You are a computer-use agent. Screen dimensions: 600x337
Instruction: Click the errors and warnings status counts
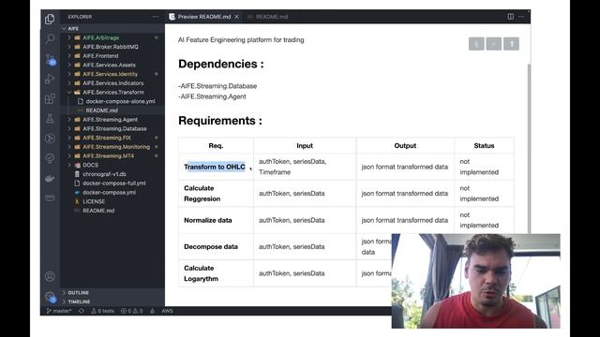[131, 311]
